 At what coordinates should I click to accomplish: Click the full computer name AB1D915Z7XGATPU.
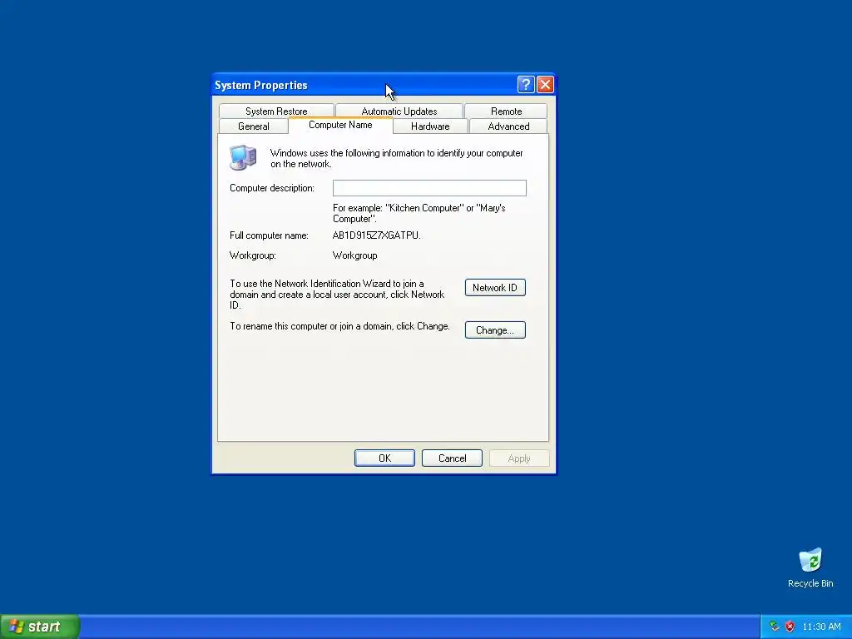tap(377, 235)
